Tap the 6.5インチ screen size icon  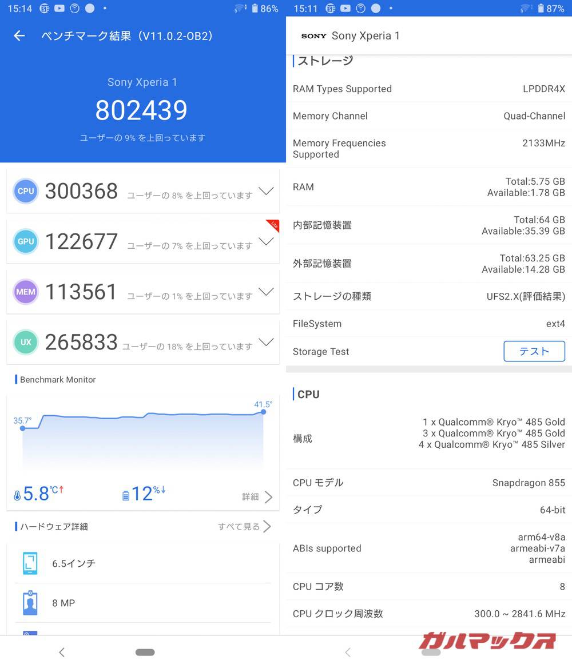[30, 563]
